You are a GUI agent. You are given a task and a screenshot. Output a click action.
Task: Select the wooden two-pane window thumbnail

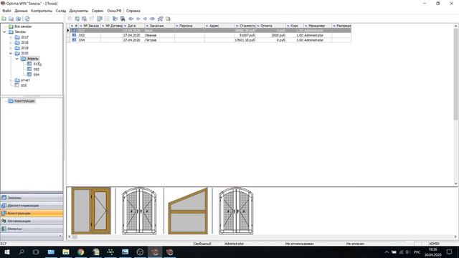91,211
